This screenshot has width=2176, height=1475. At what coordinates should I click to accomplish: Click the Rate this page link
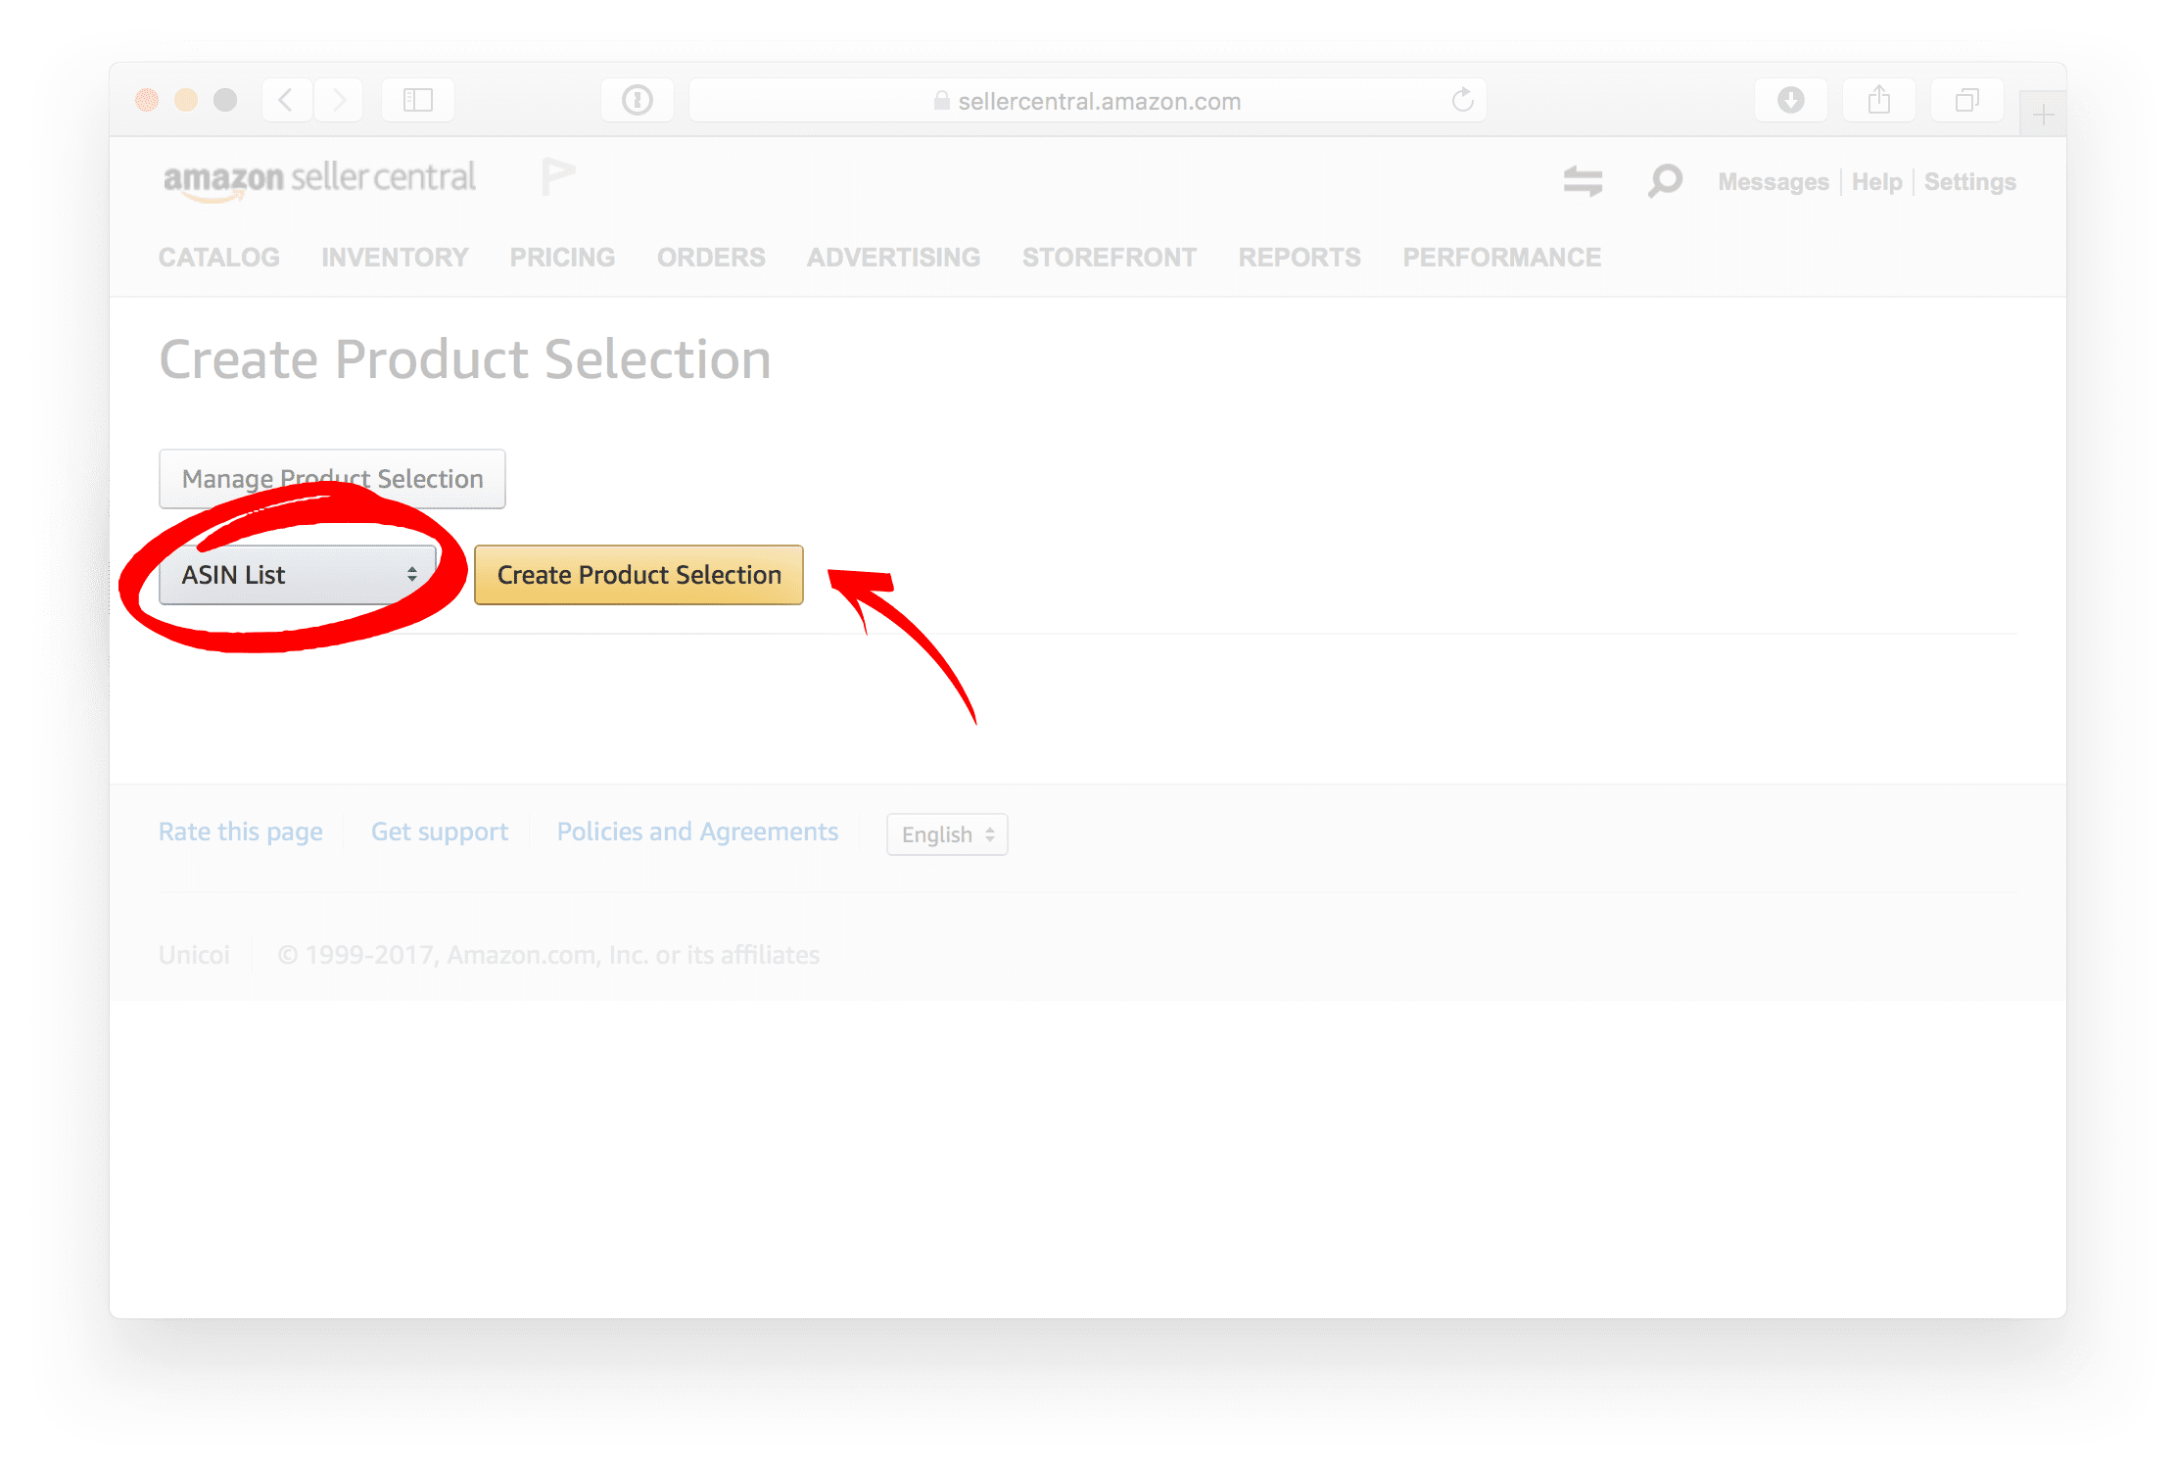tap(239, 832)
